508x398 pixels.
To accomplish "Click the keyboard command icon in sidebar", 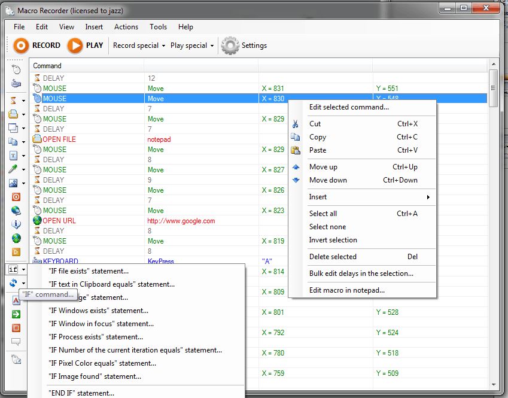I will pyautogui.click(x=16, y=84).
